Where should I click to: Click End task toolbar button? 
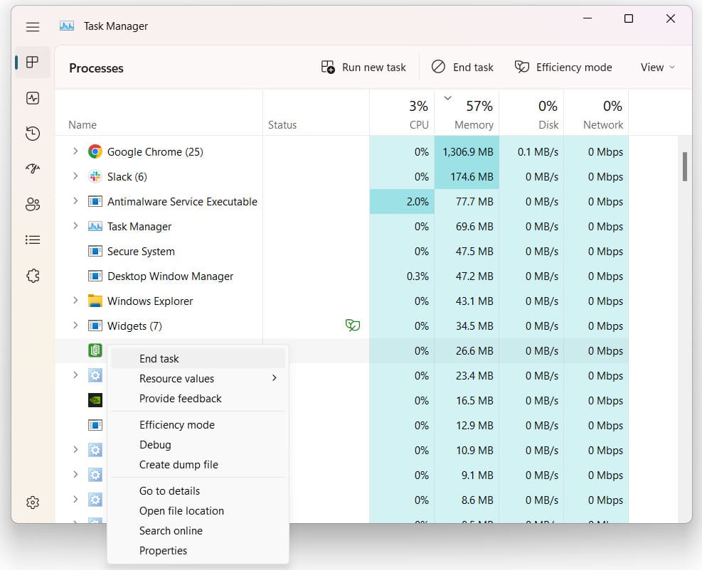point(462,68)
